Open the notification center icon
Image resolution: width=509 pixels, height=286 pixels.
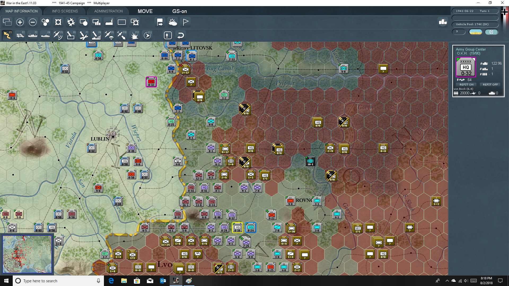pos(500,281)
